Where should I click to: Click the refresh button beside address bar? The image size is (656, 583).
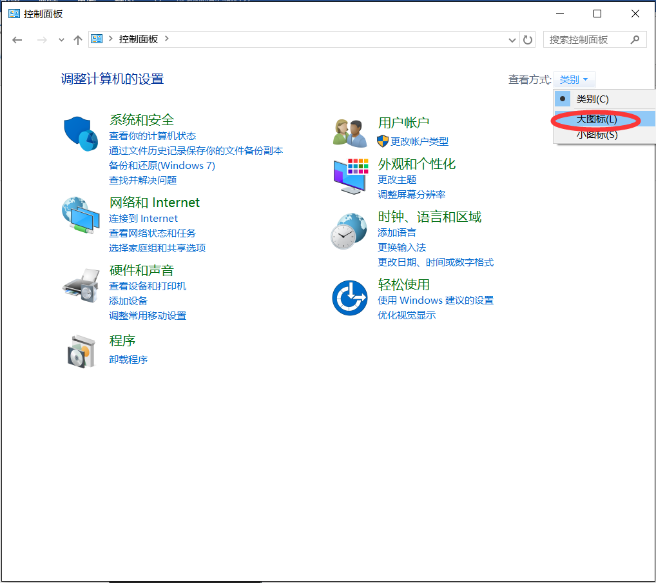coord(528,39)
